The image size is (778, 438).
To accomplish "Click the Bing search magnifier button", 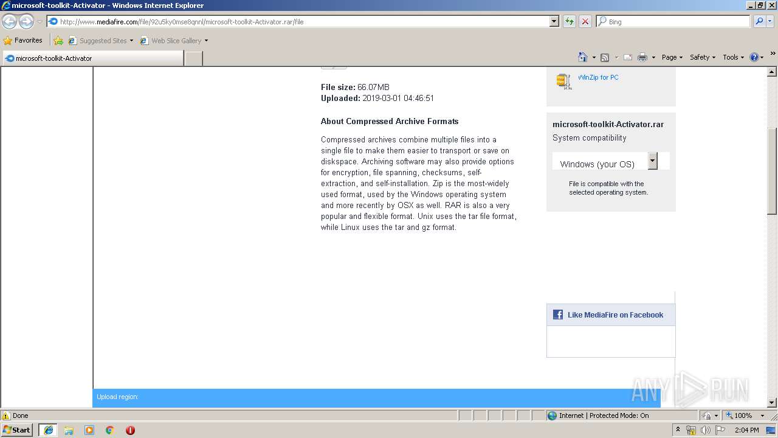I will 759,21.
